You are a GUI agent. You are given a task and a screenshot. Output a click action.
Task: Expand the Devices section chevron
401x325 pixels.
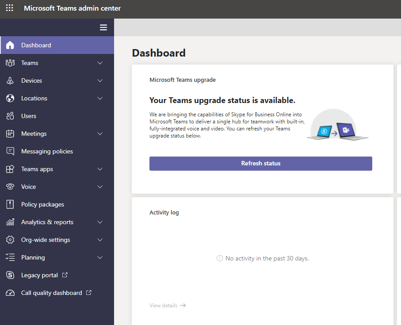pyautogui.click(x=100, y=80)
